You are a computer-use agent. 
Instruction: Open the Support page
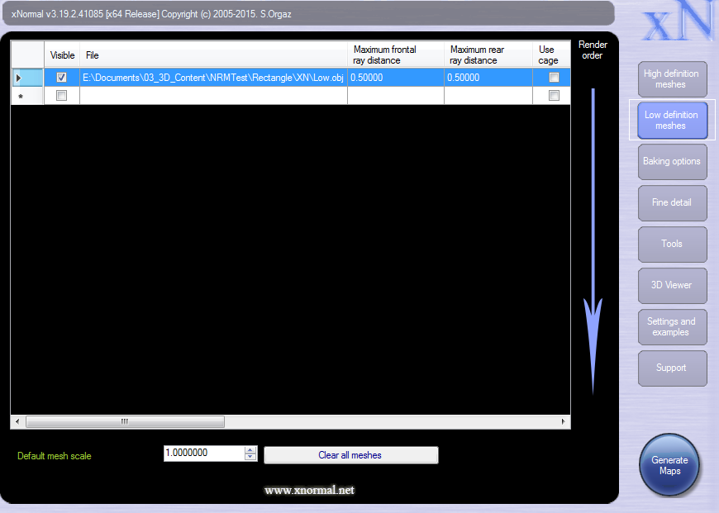[672, 368]
